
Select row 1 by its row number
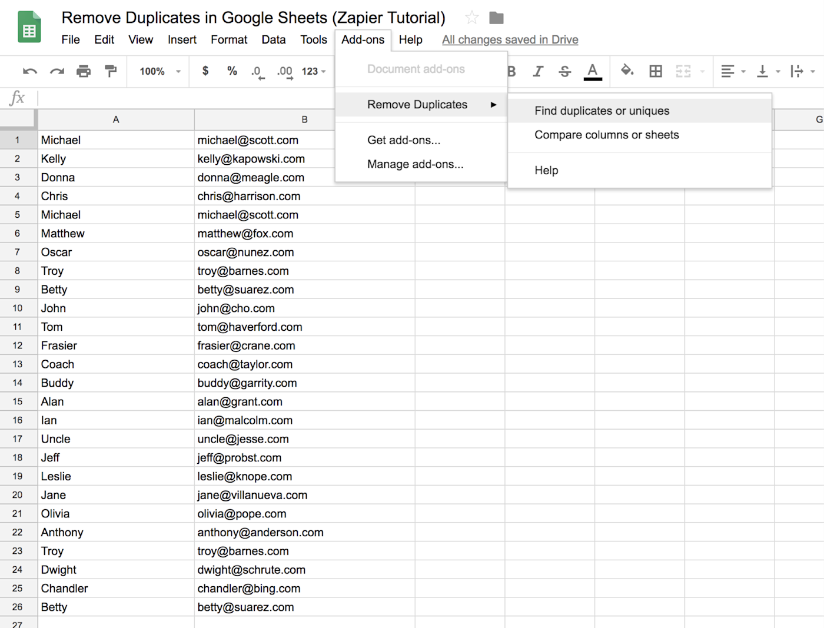18,140
